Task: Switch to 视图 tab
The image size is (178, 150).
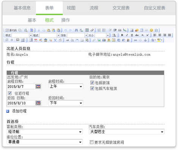Action: [x=71, y=8]
